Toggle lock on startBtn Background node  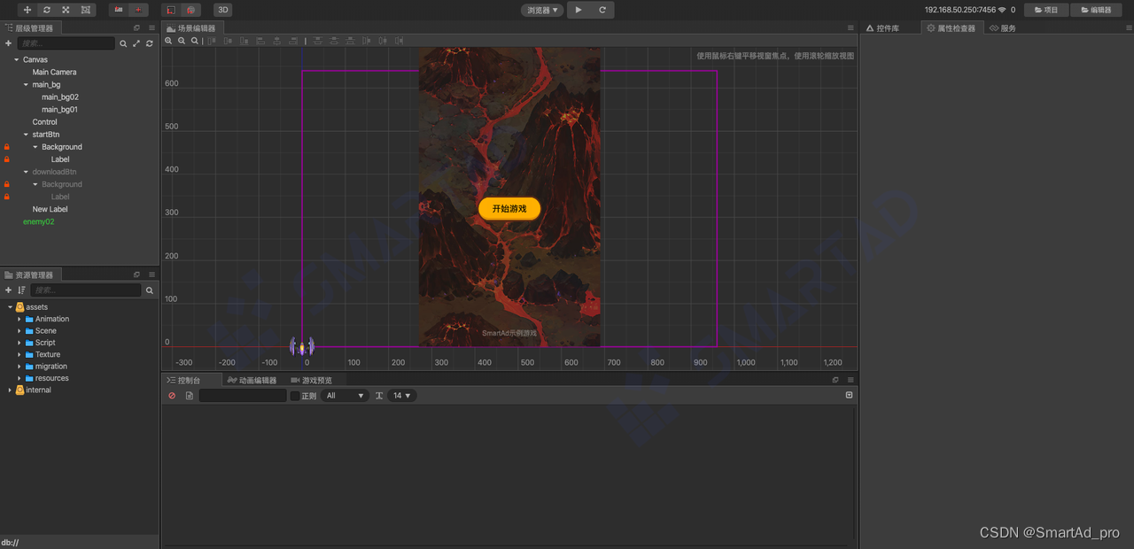[6, 147]
